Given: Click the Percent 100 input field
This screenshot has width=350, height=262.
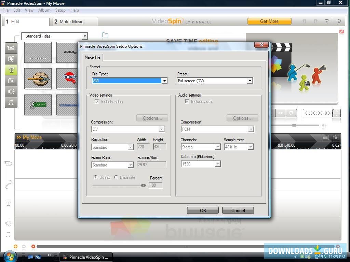Looking at the screenshot, I should click(x=156, y=185).
